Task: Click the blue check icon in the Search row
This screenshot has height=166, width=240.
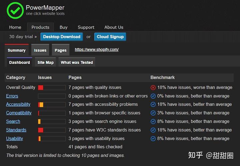Action: click(x=153, y=122)
